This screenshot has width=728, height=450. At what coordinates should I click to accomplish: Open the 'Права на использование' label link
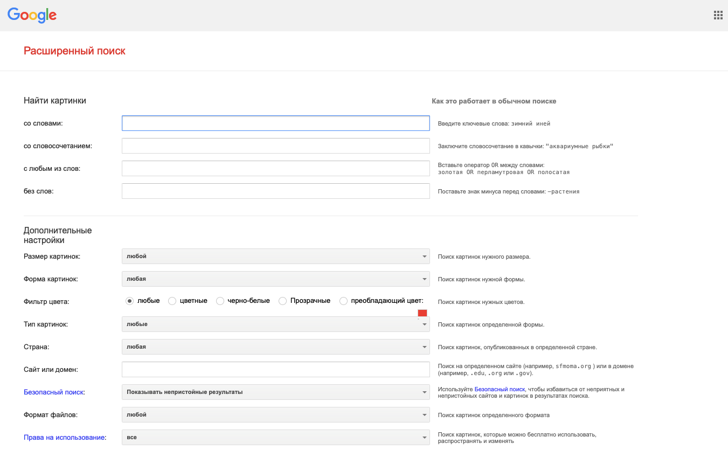(64, 438)
